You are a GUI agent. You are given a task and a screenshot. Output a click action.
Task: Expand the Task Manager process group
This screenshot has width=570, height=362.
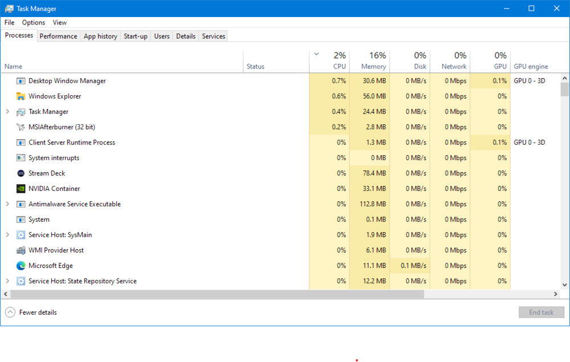click(x=8, y=111)
